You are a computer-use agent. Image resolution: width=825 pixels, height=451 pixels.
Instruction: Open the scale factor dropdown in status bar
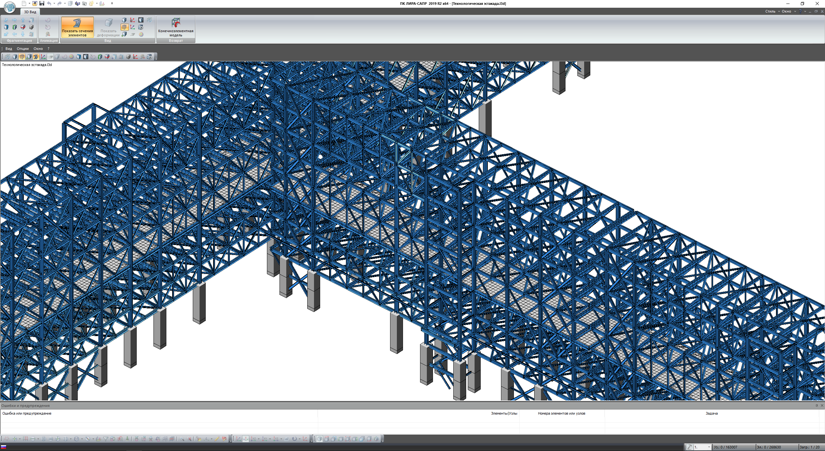coord(709,447)
